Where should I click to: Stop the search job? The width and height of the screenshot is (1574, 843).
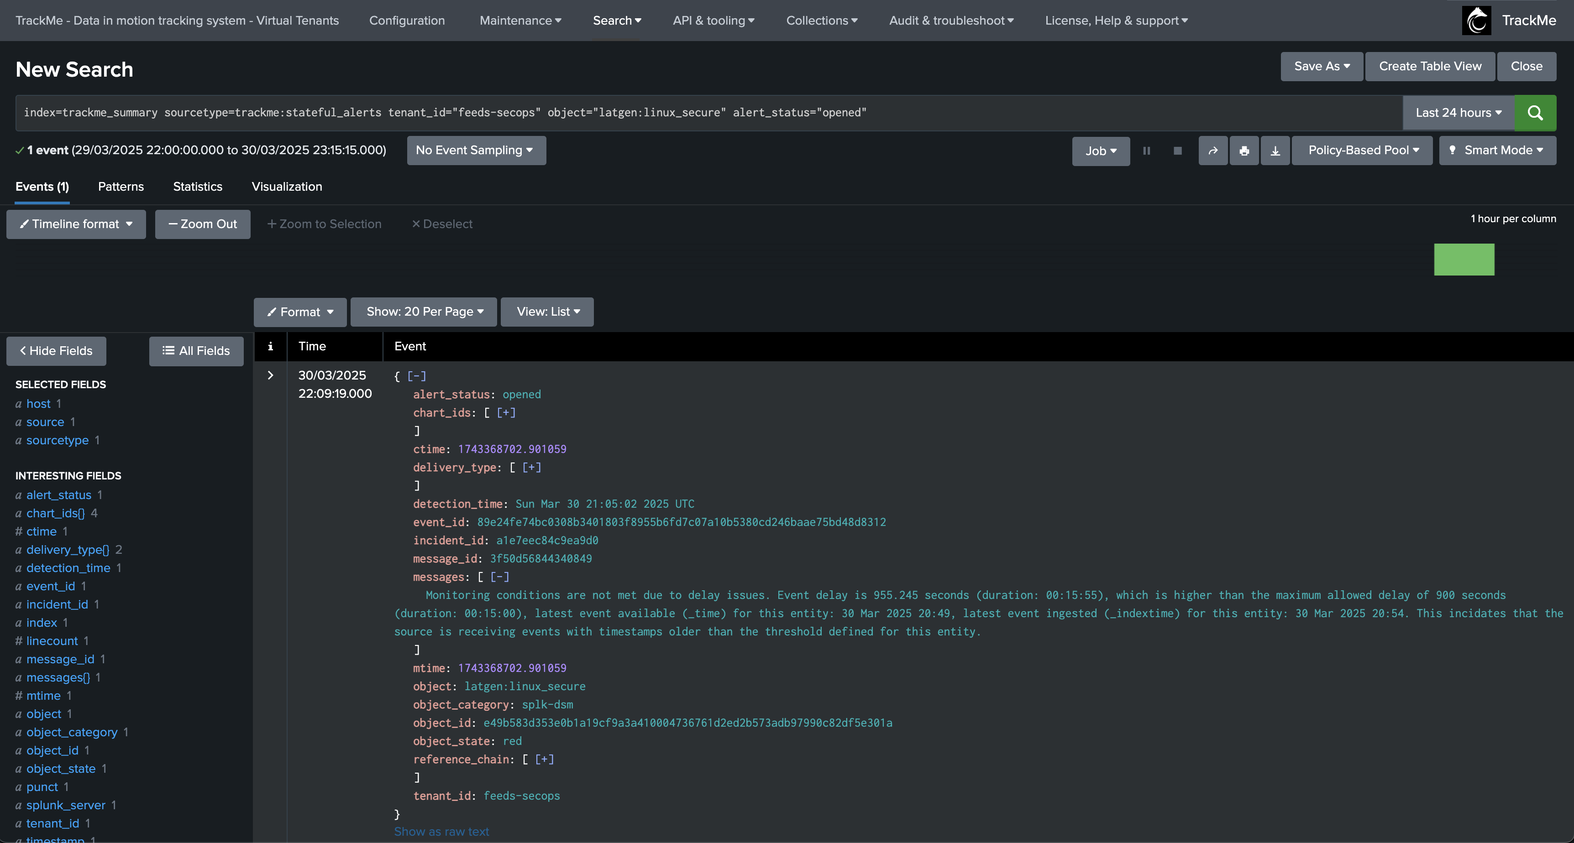point(1177,151)
